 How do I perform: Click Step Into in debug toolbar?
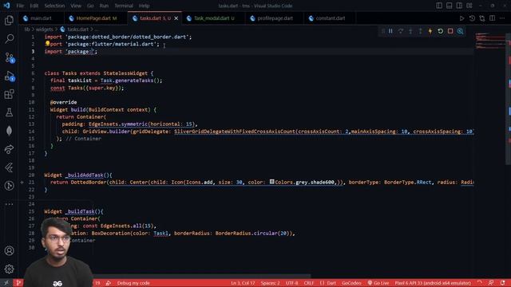[x=410, y=31]
